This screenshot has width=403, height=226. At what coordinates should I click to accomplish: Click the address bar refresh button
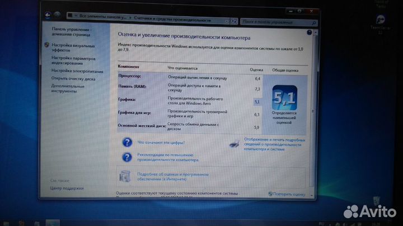[233, 21]
